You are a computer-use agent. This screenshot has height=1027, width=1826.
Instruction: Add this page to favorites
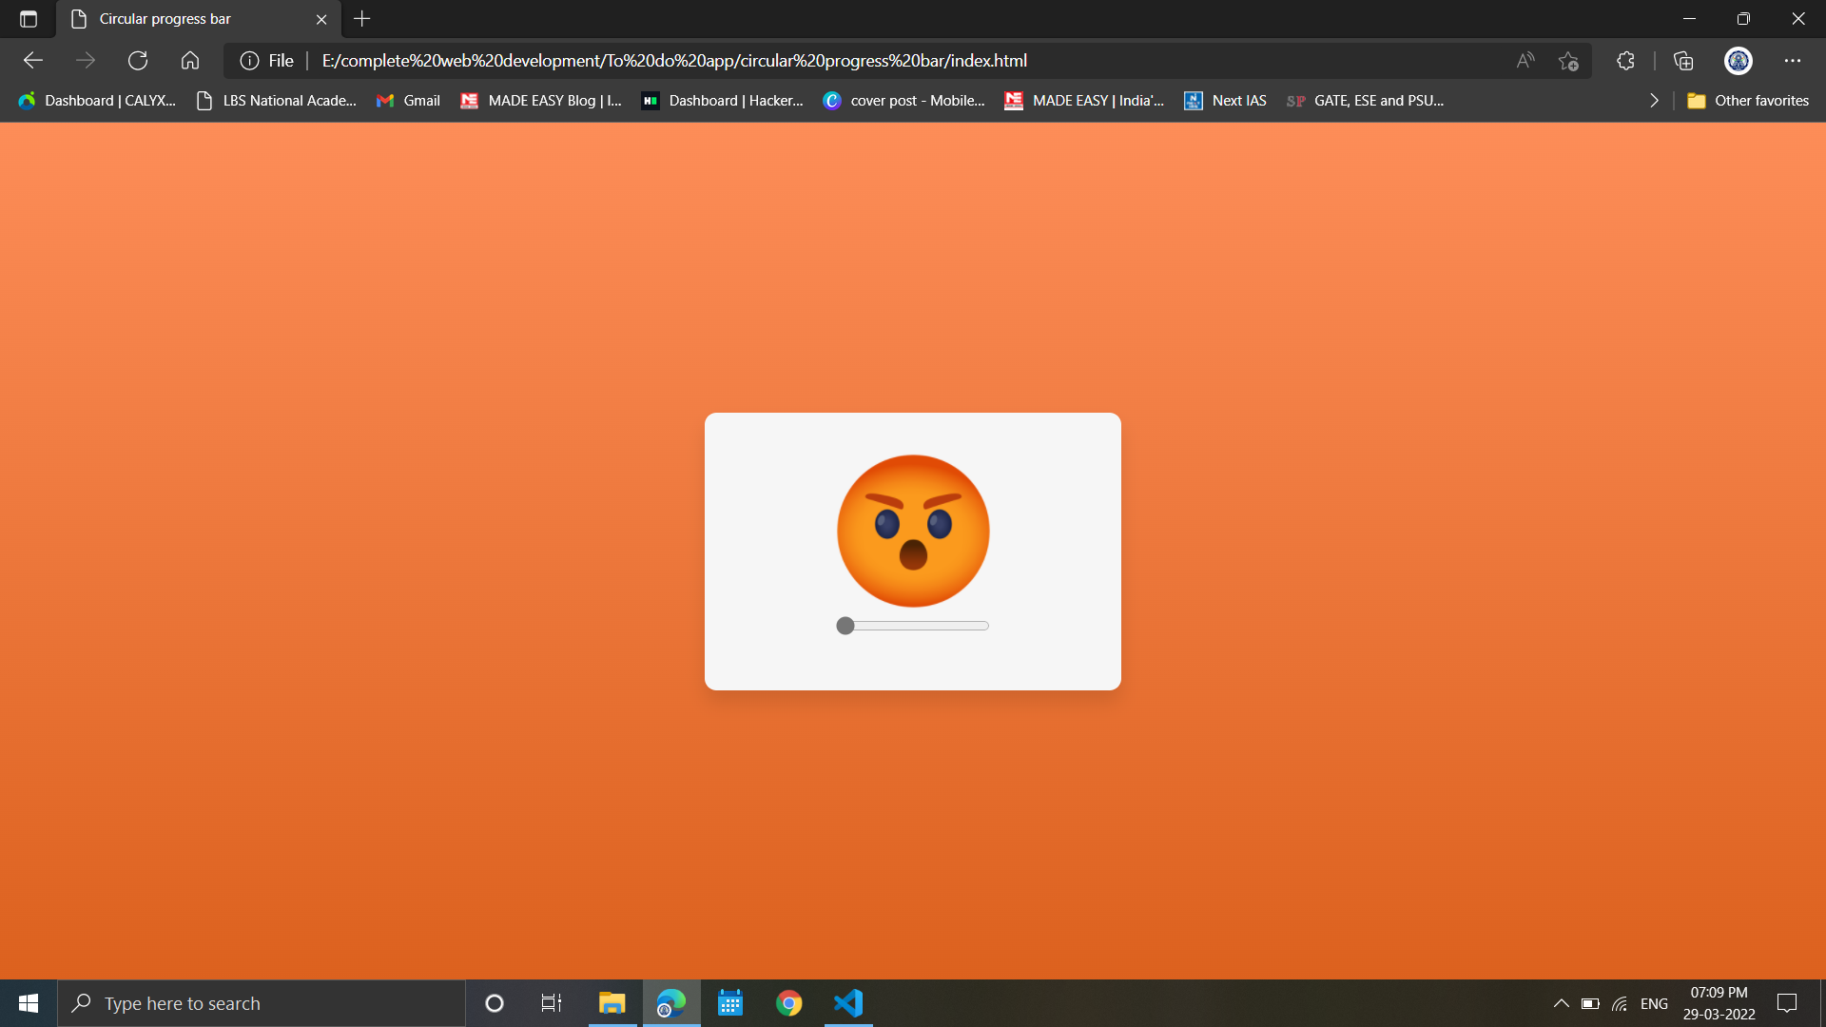(x=1569, y=60)
